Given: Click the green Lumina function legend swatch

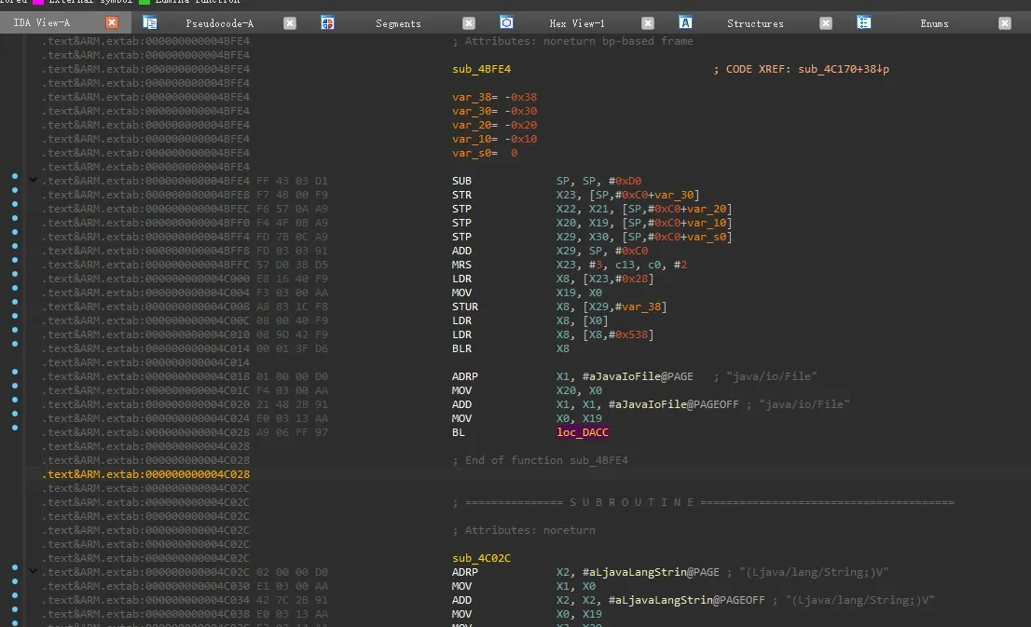Looking at the screenshot, I should click(144, 2).
